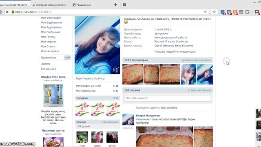Open Мои Аудиозаписи in left menu

[51, 27]
